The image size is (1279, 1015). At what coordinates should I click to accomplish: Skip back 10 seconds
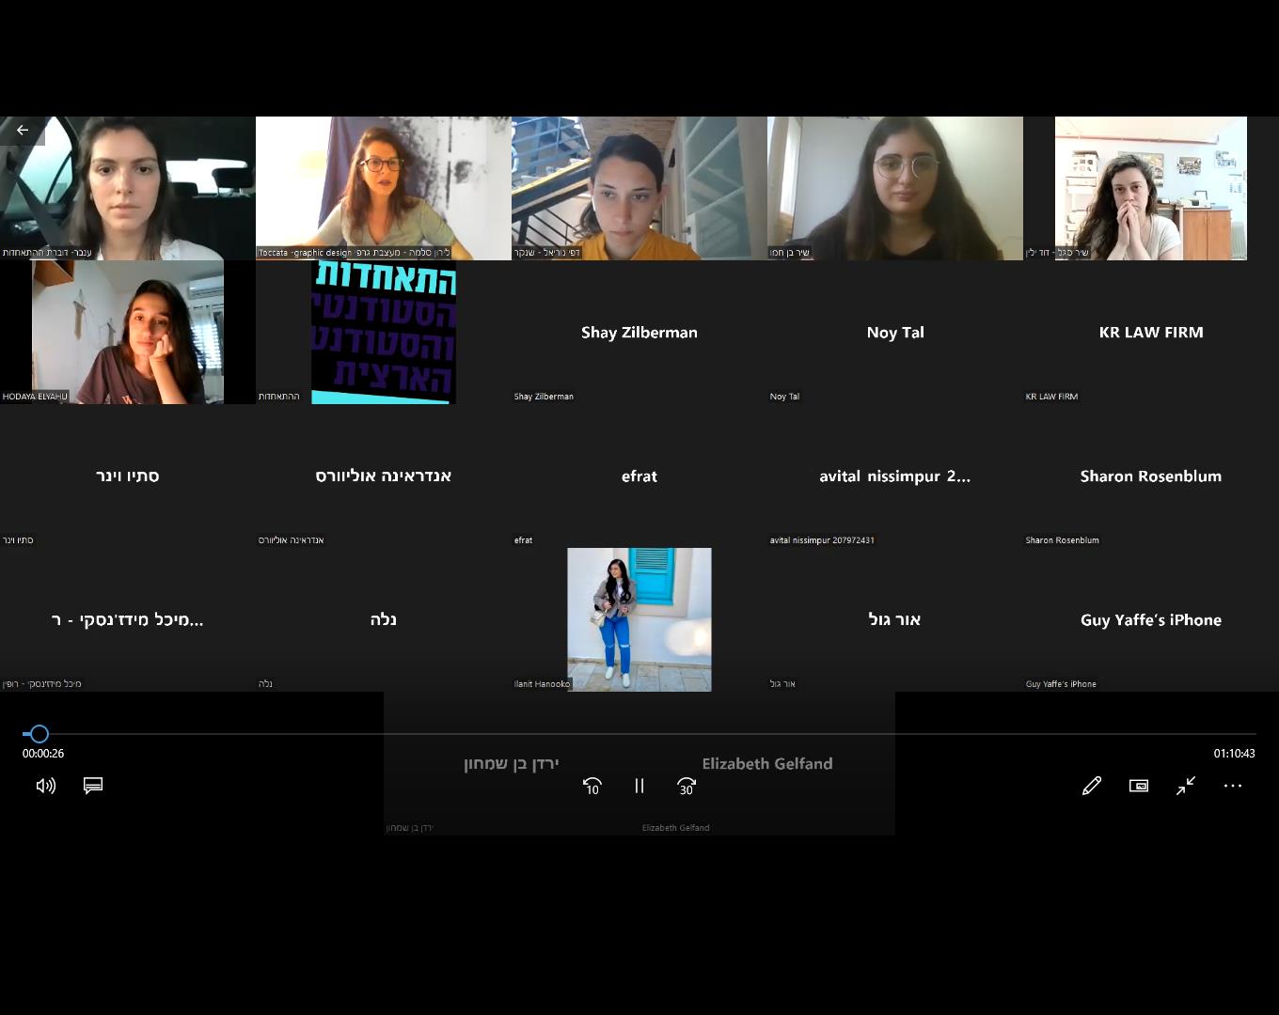point(592,786)
